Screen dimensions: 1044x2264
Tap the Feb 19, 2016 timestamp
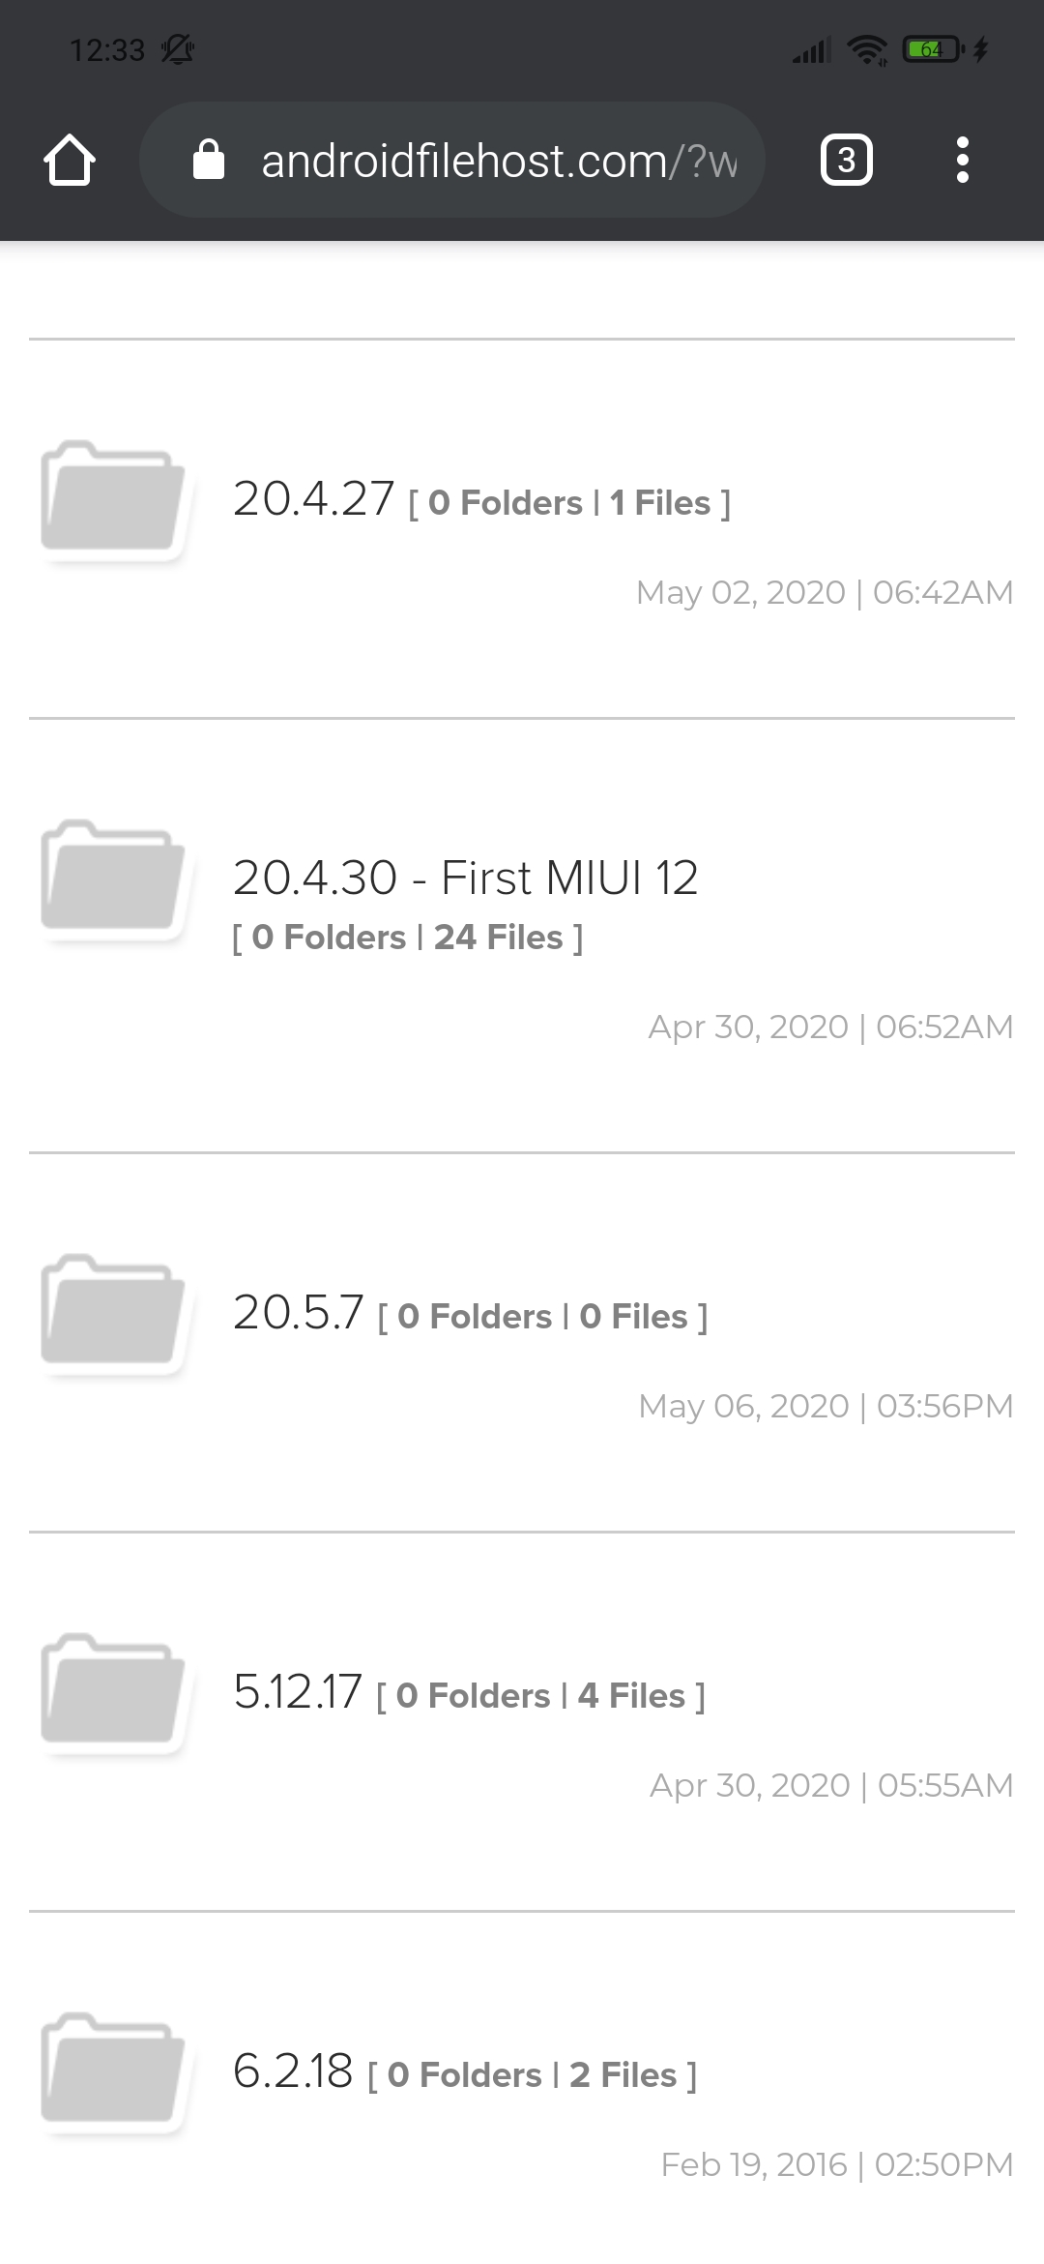tap(837, 2164)
